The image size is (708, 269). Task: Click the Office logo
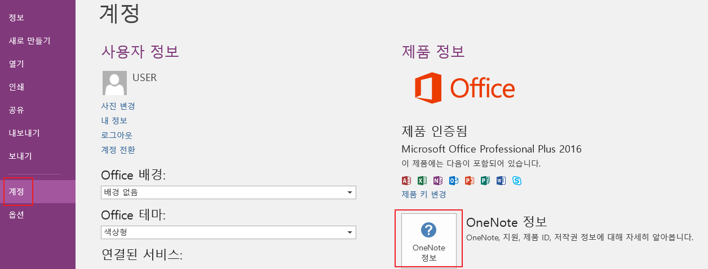[465, 89]
